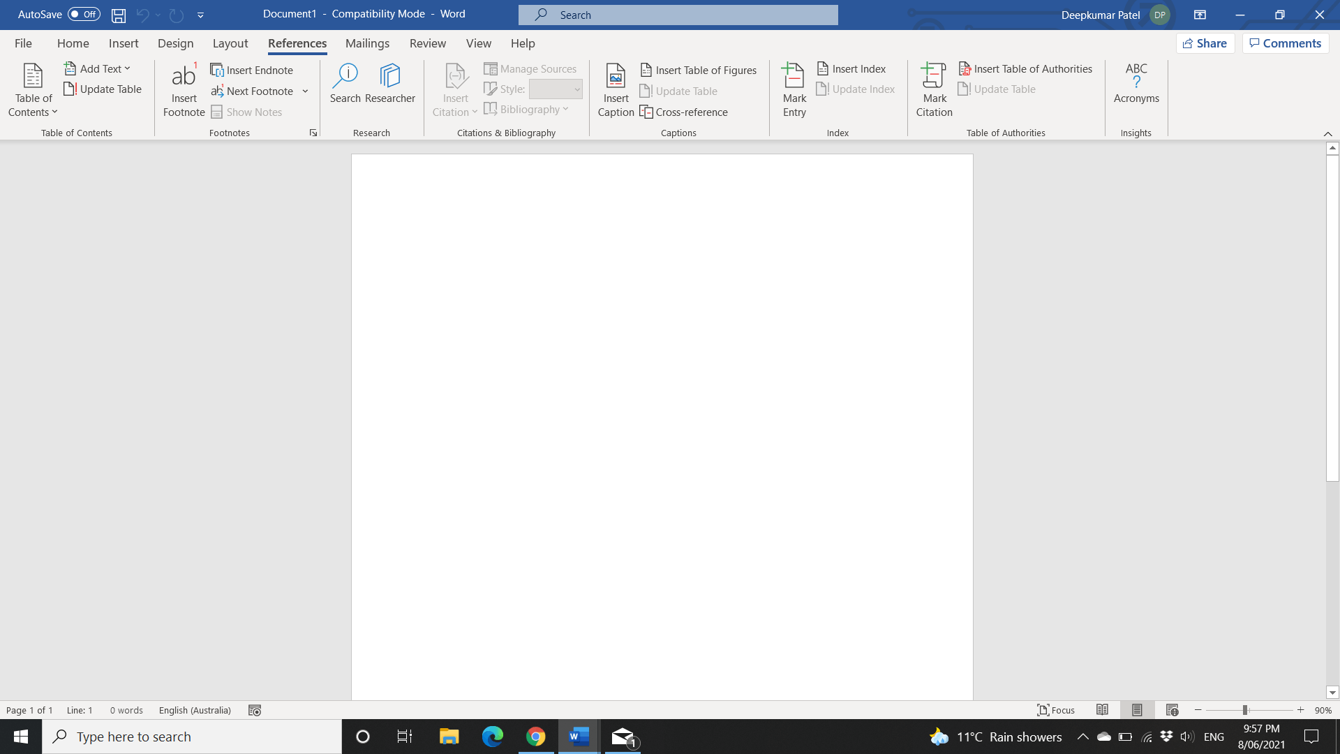Switch to Web Layout view
1340x754 pixels.
(x=1172, y=710)
